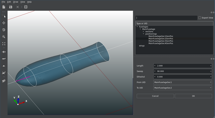Expand the sections tree node
215x118 pixels.
tap(144, 32)
